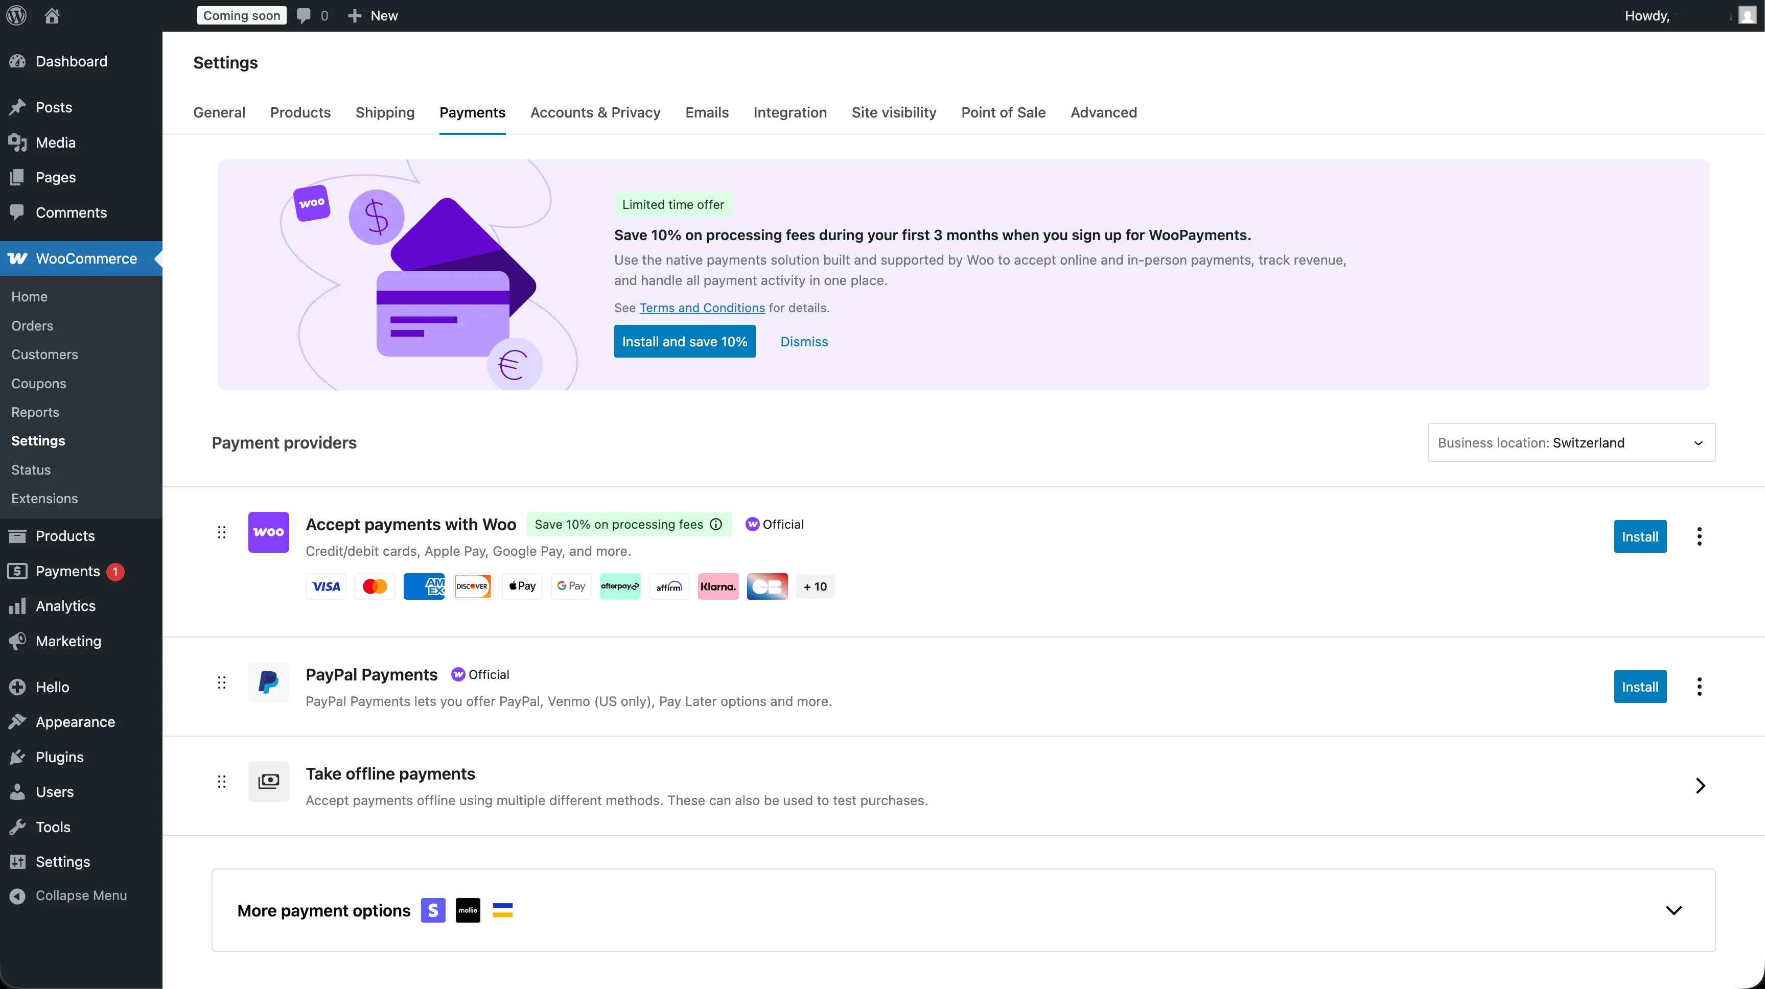Open the WordPress home icon in admin bar

point(52,15)
